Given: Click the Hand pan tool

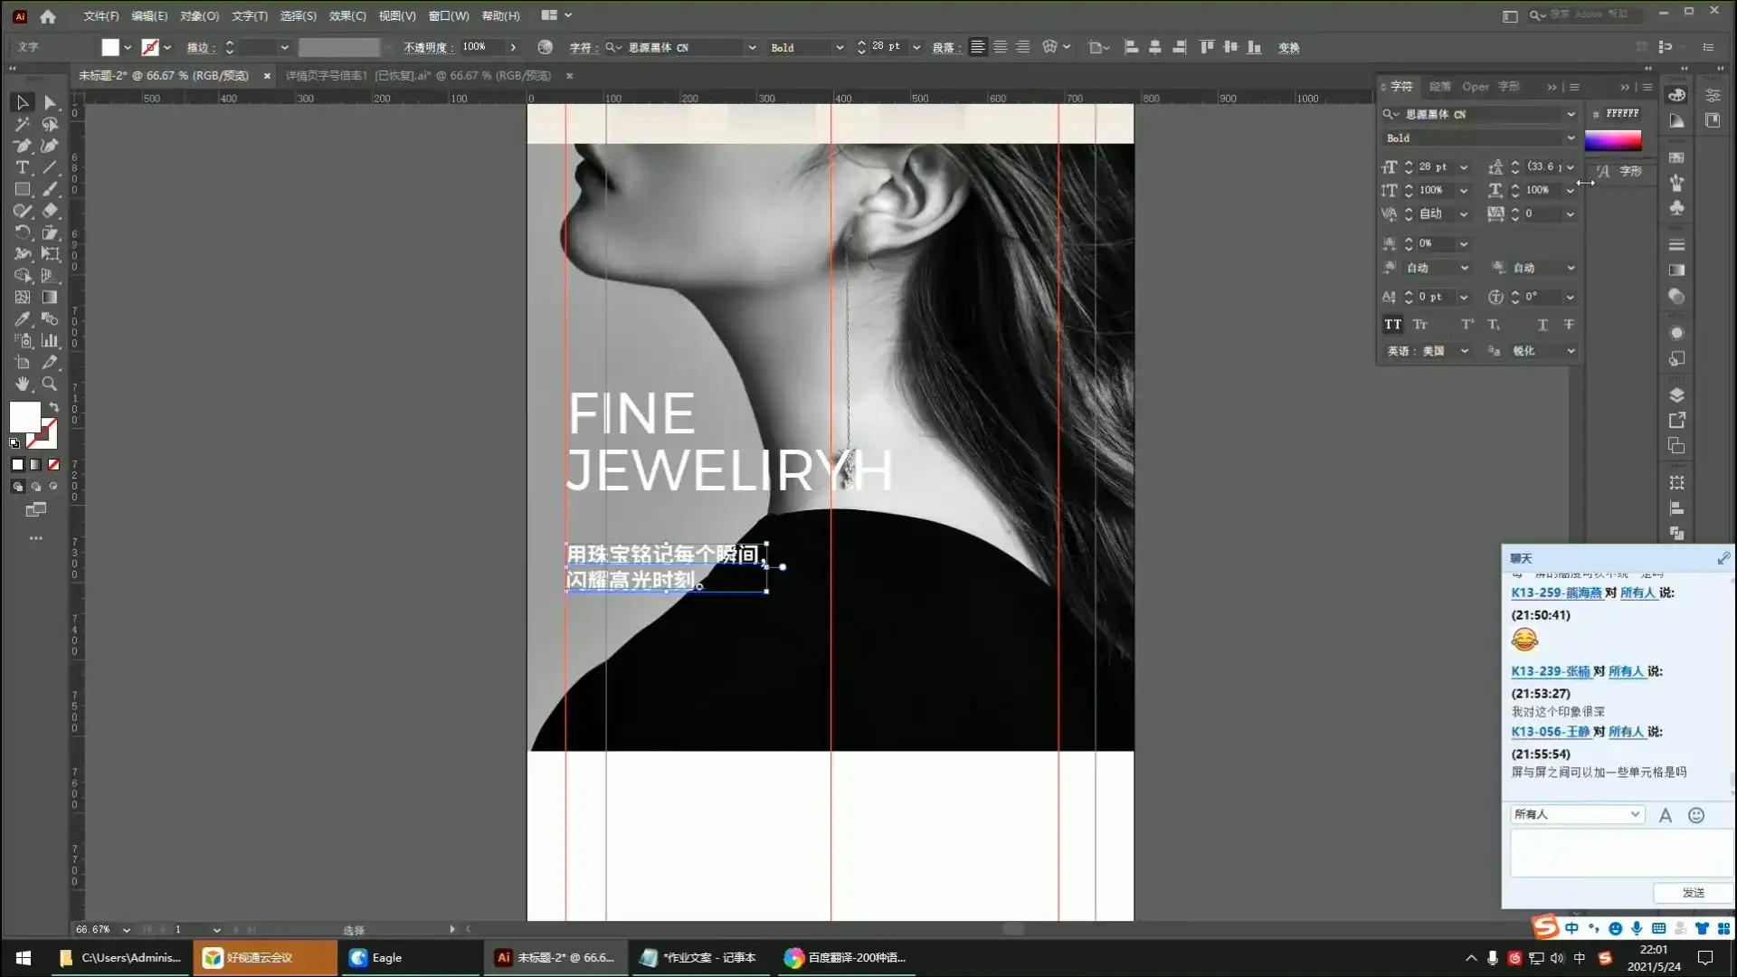Looking at the screenshot, I should click(x=22, y=384).
